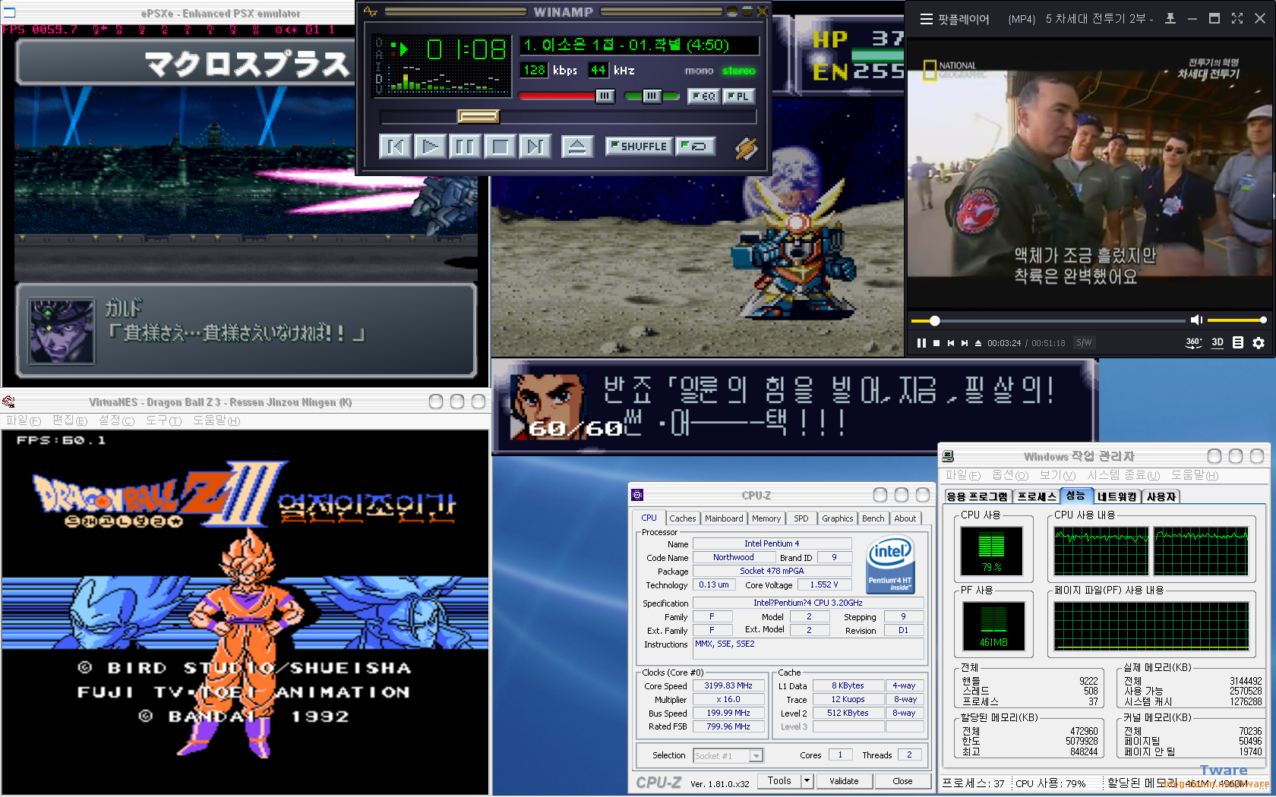Toggle PotPlayer 360° video mode
1276x797 pixels.
point(1194,343)
